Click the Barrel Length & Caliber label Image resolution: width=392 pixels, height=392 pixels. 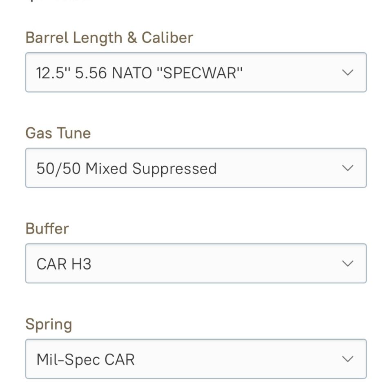click(109, 38)
